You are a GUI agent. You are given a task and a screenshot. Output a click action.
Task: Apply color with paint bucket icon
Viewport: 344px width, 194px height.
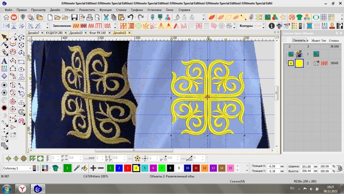coord(84,168)
